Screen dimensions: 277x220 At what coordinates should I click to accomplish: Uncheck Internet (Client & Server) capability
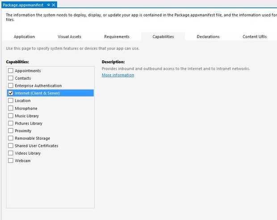pos(11,93)
